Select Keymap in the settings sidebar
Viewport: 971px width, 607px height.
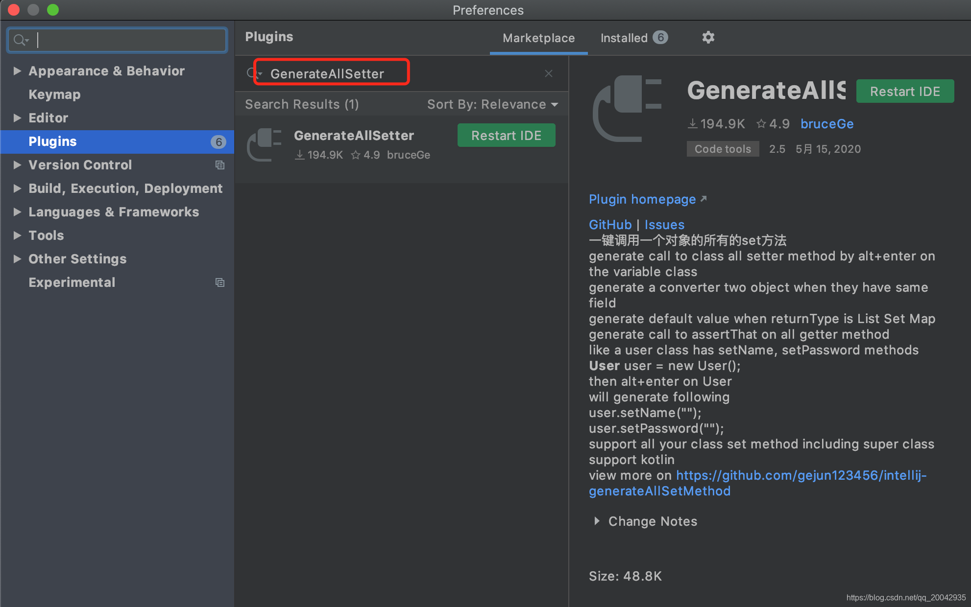point(54,94)
